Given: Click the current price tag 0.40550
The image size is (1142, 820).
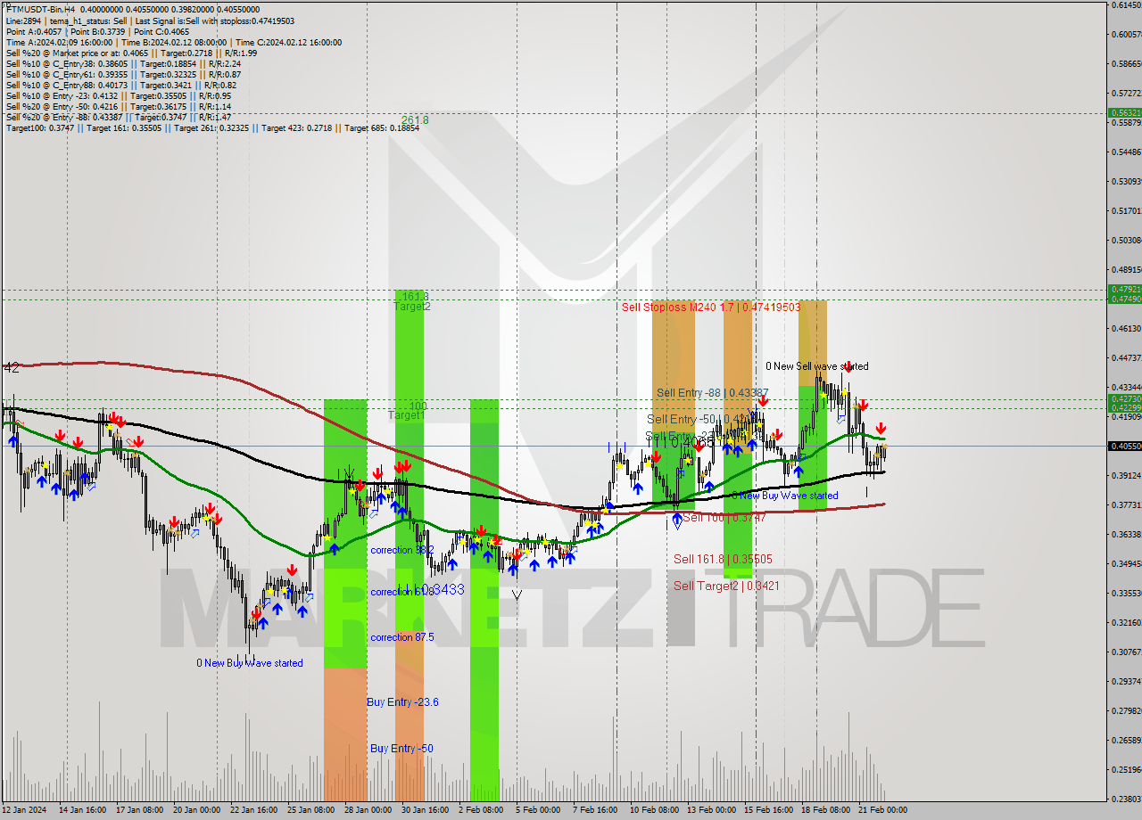Looking at the screenshot, I should (1124, 446).
